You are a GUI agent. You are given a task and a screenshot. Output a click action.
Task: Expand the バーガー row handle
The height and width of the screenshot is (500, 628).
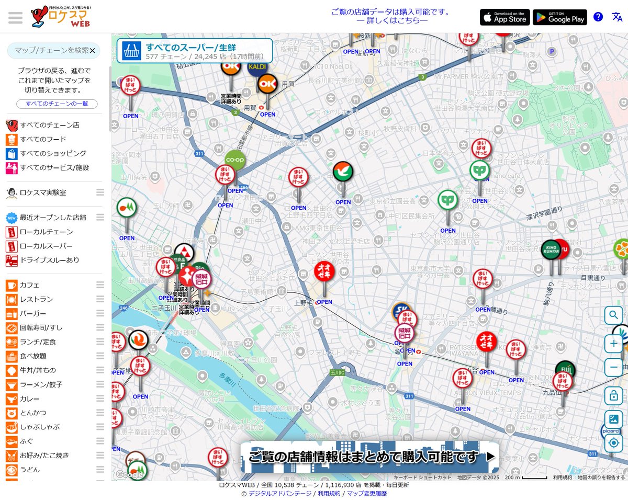100,313
